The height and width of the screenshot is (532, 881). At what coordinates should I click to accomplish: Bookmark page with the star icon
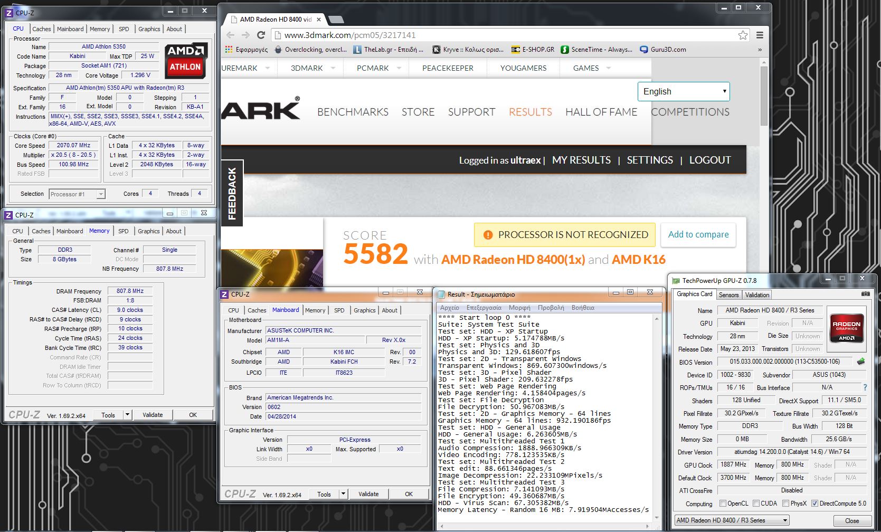click(743, 35)
